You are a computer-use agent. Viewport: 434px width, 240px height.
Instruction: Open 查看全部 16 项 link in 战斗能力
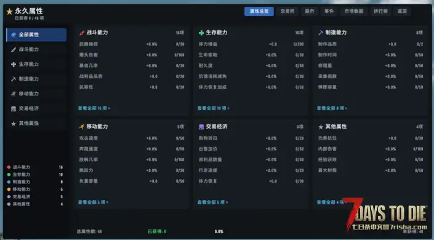(x=94, y=108)
